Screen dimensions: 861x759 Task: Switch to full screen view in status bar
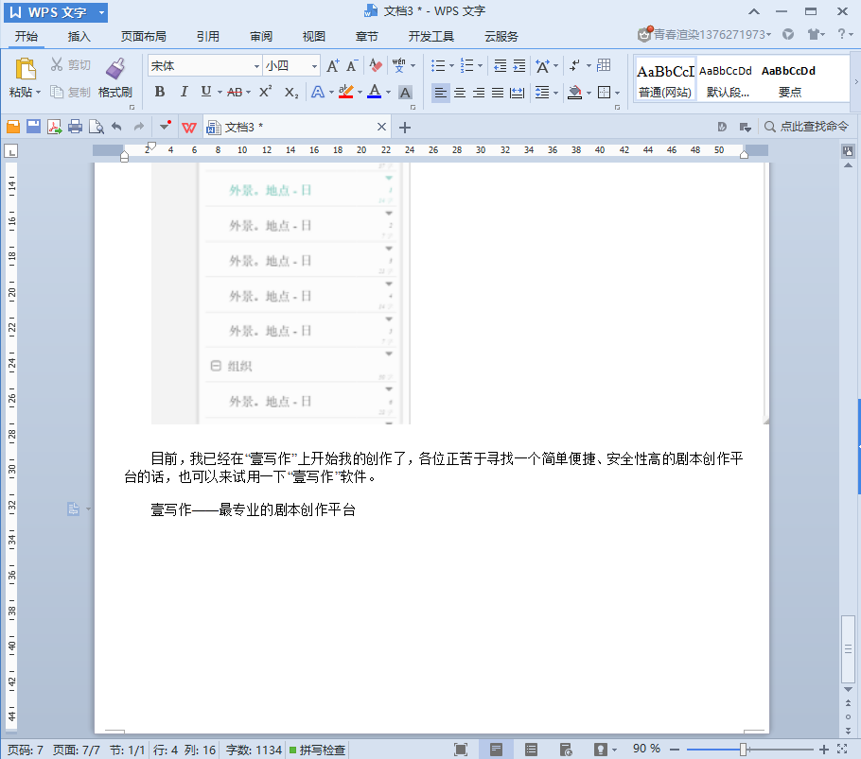tap(461, 750)
